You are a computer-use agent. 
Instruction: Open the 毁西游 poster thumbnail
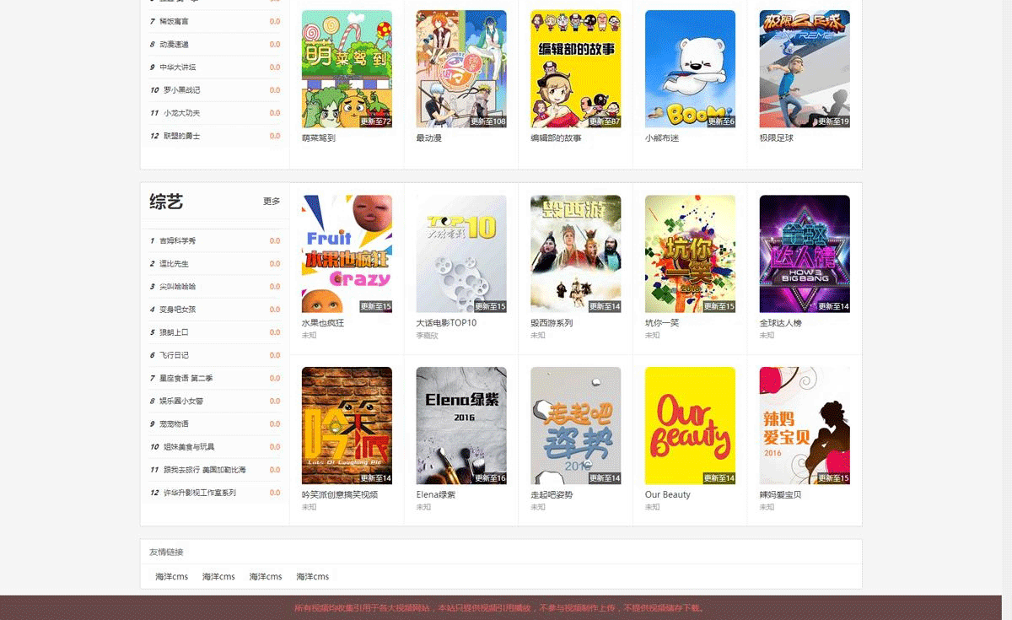(x=576, y=254)
